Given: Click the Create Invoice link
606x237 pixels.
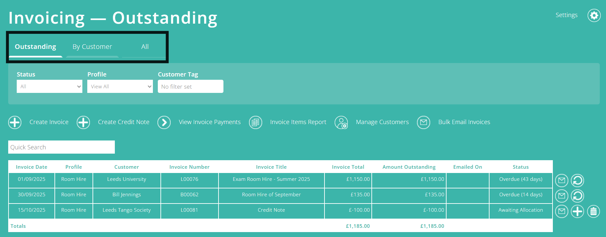Looking at the screenshot, I should click(49, 122).
